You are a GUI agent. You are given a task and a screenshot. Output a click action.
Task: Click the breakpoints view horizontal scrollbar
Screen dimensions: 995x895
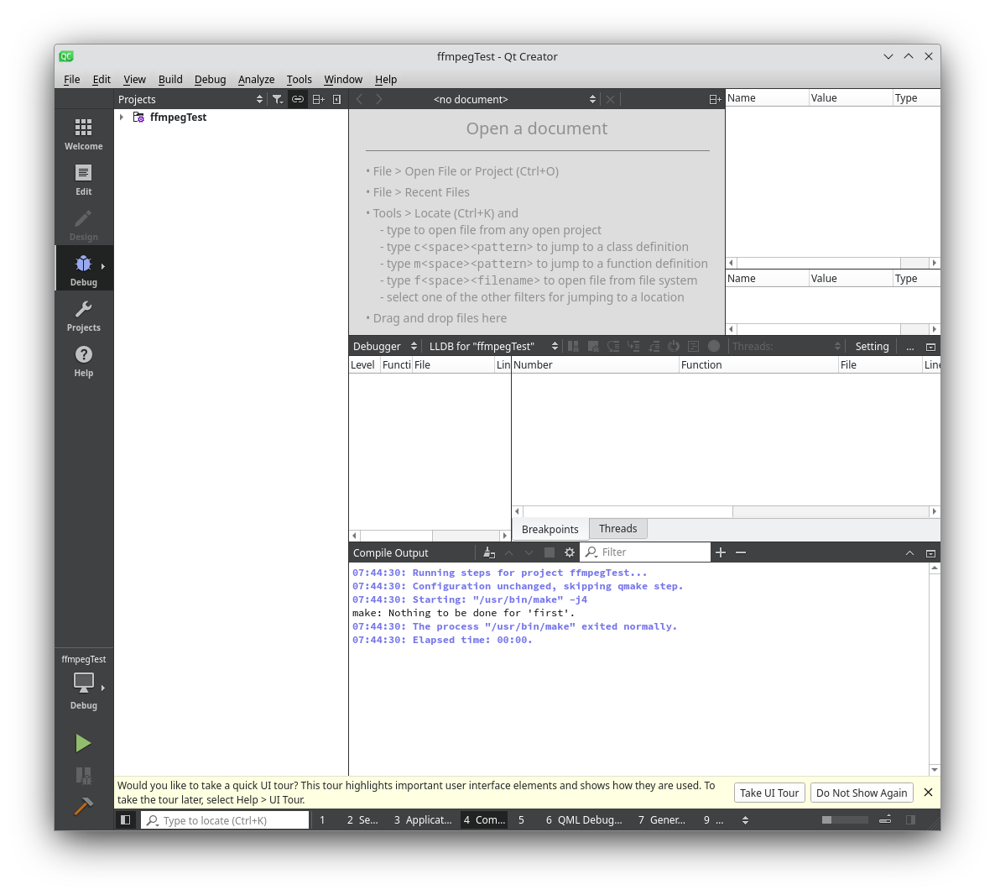point(726,511)
